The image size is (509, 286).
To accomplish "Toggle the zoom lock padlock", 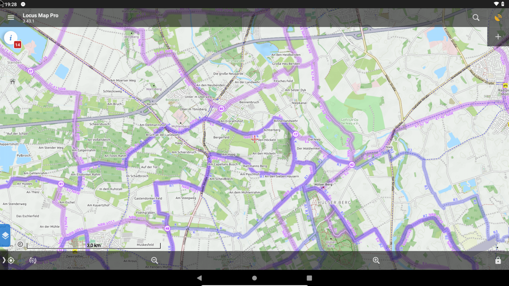I will [x=498, y=261].
